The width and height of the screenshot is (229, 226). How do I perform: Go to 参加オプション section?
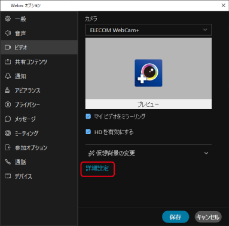click(x=39, y=148)
